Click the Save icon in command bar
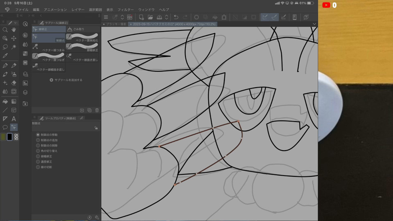The width and height of the screenshot is (393, 221). pos(159,17)
